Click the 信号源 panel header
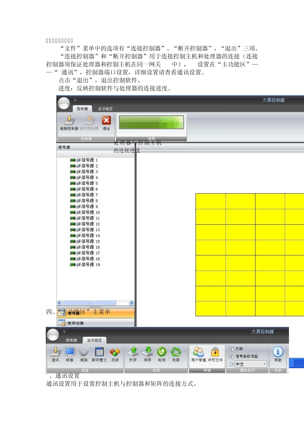 [x=96, y=147]
